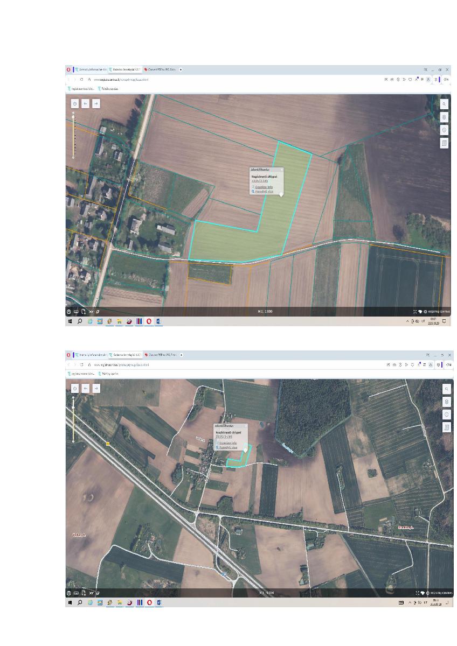Image resolution: width=457 pixels, height=646 pixels.
Task: Switch to the Convert PDF tab in upper browser
Action: (160, 69)
